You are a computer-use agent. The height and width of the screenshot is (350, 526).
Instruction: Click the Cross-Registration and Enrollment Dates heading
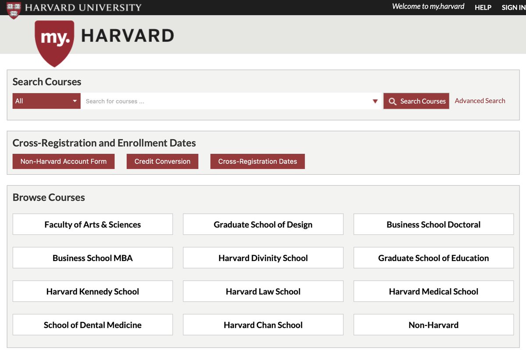pos(104,143)
